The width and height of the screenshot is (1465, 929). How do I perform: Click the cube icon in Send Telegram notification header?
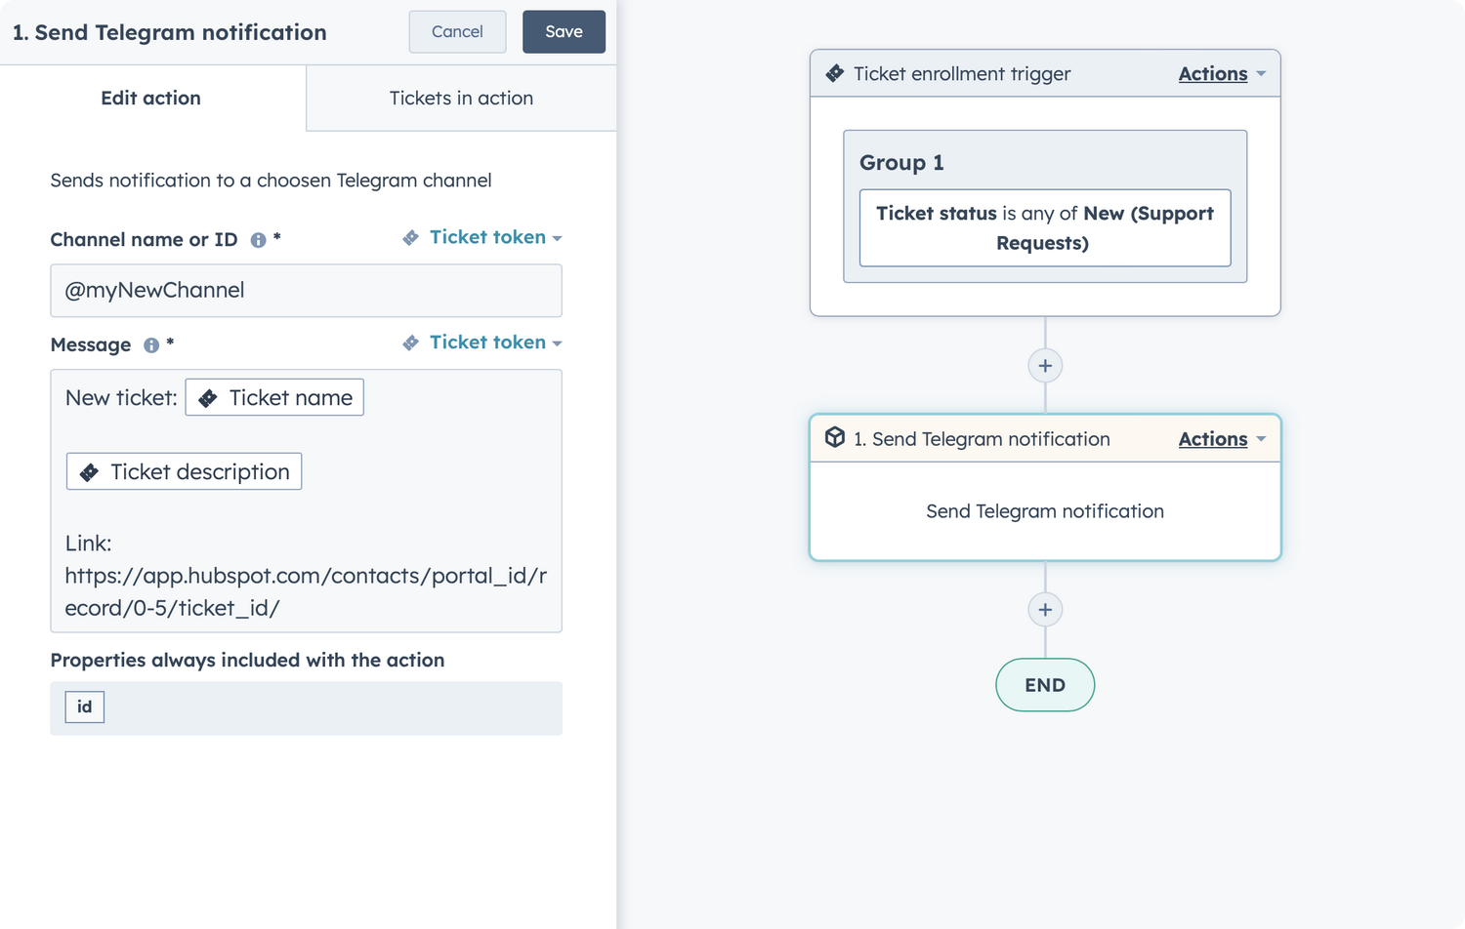pos(835,437)
